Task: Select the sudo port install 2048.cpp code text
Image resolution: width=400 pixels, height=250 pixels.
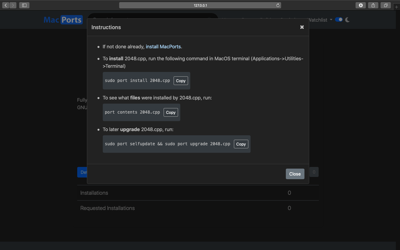Action: pos(137,81)
